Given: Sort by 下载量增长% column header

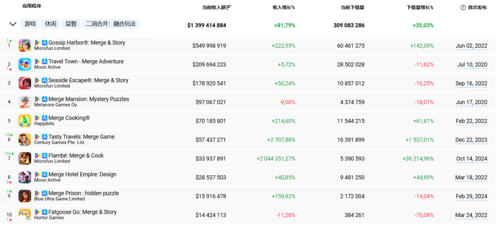Looking at the screenshot, I should 420,7.
